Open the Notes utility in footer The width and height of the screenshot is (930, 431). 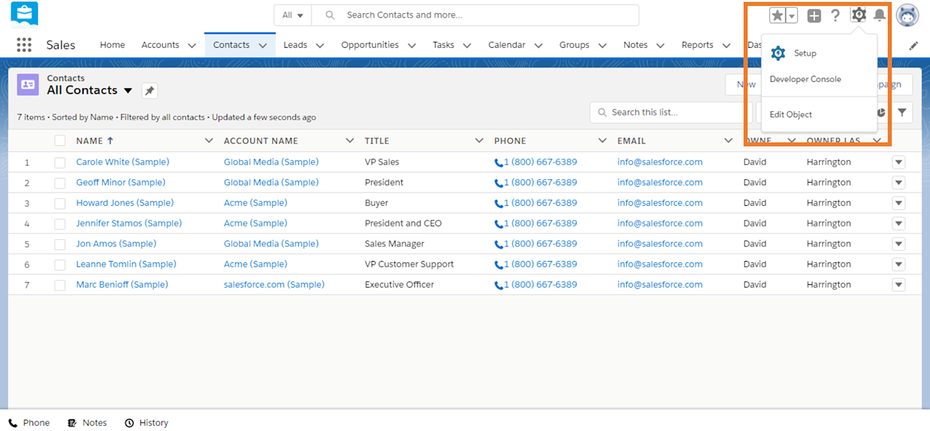pyautogui.click(x=87, y=423)
